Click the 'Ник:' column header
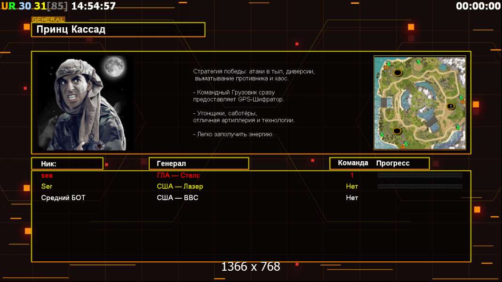This screenshot has width=502, height=282. pyautogui.click(x=67, y=164)
